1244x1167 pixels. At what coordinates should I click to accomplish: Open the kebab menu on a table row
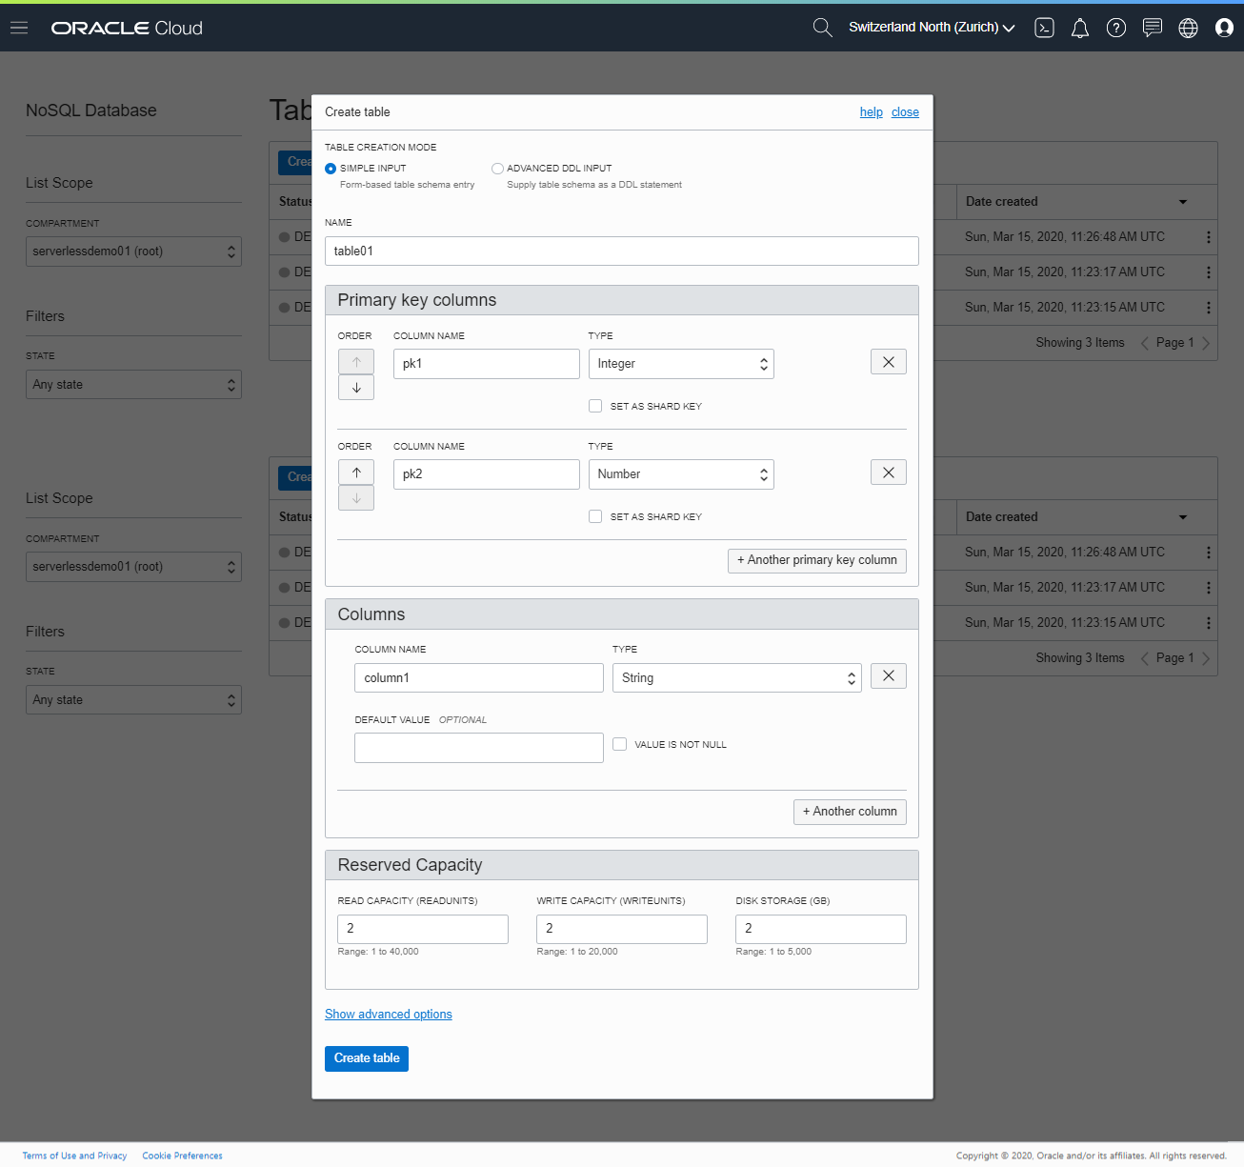point(1209,237)
